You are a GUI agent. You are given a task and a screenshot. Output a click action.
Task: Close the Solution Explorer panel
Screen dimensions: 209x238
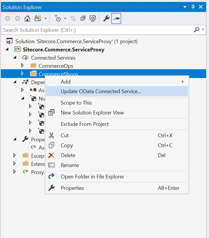click(201, 7)
